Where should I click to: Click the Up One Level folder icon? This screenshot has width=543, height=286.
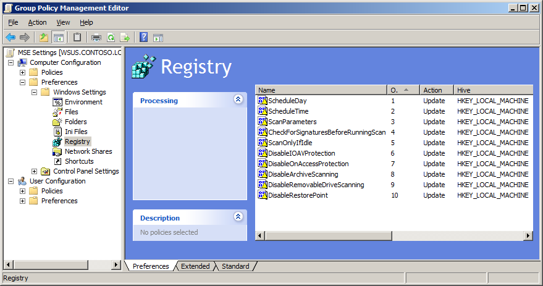(44, 37)
